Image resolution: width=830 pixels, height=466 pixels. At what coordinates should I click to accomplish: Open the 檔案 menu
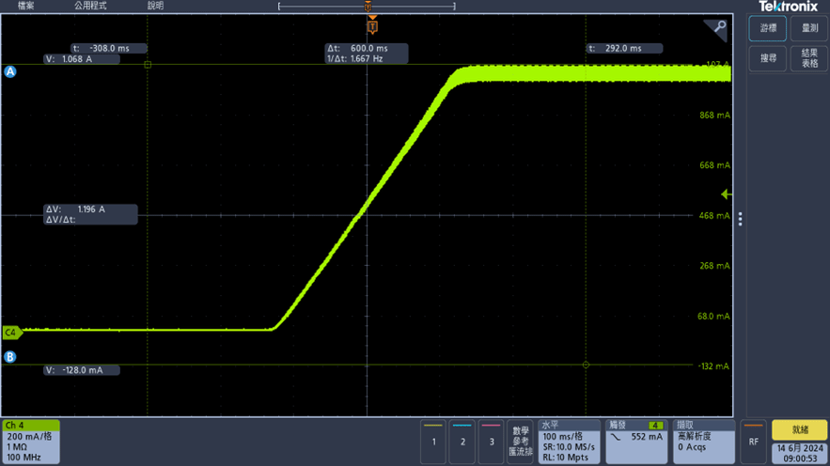click(26, 6)
